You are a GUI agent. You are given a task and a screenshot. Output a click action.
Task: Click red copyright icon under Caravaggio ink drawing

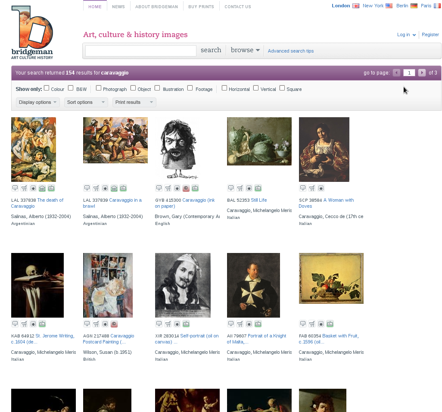click(x=186, y=188)
